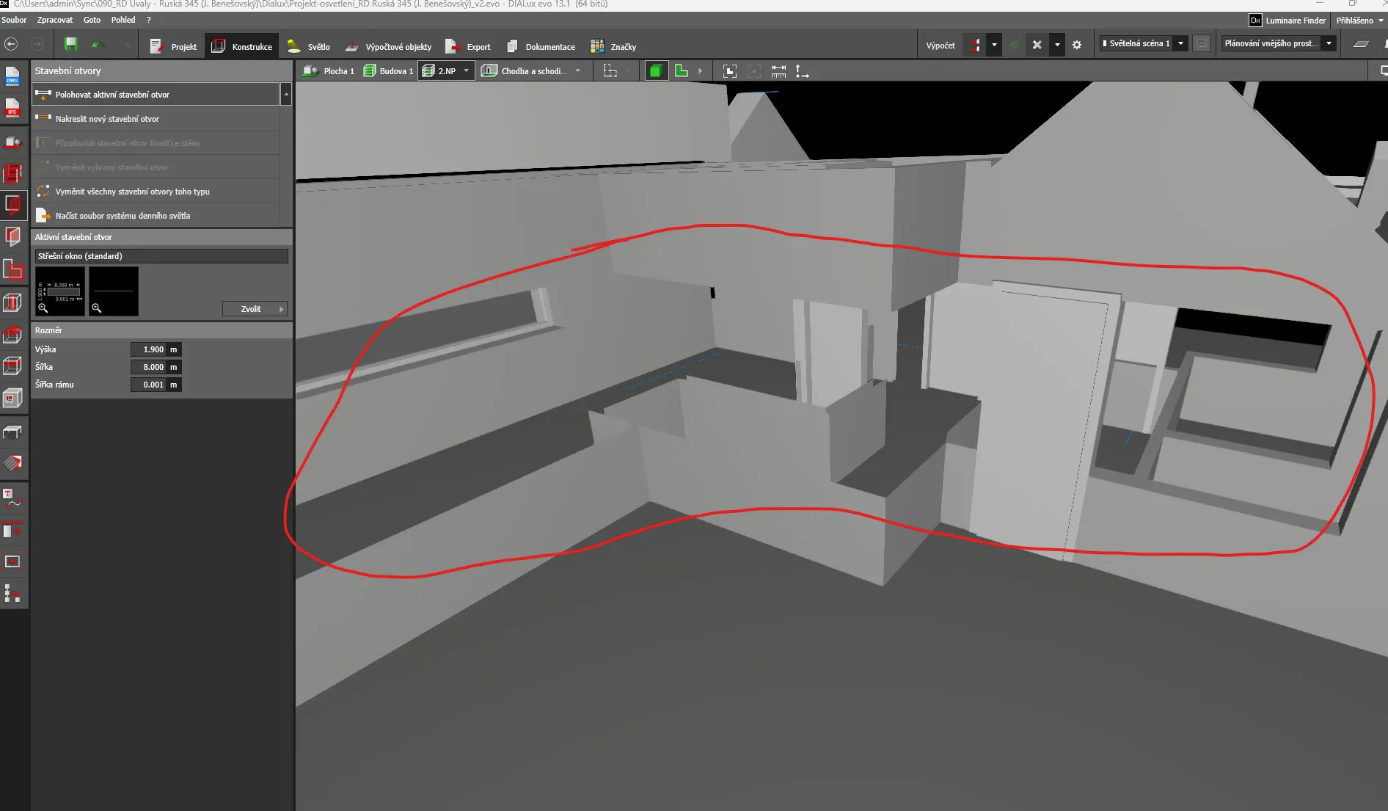Select the building openings tool in sidebar

(x=12, y=205)
